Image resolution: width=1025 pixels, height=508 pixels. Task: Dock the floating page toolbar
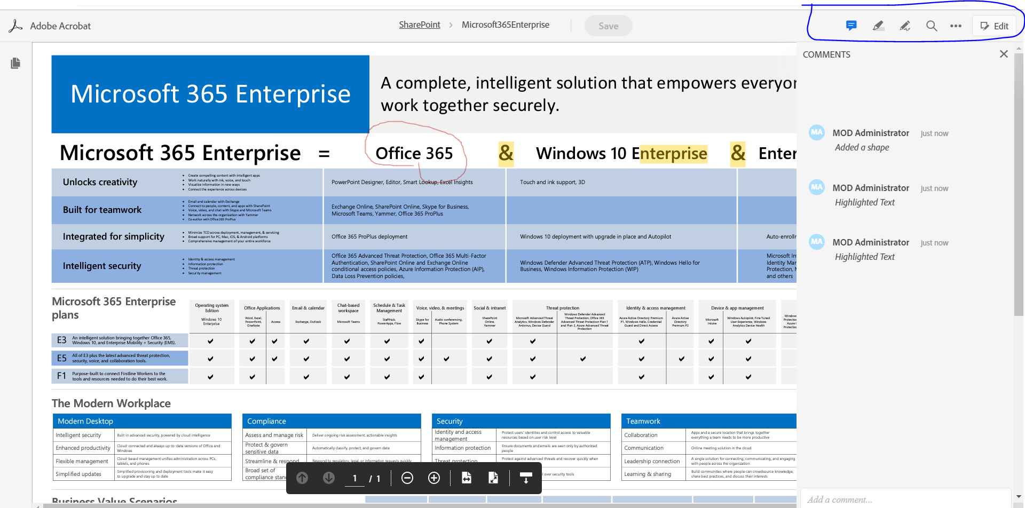pos(526,478)
